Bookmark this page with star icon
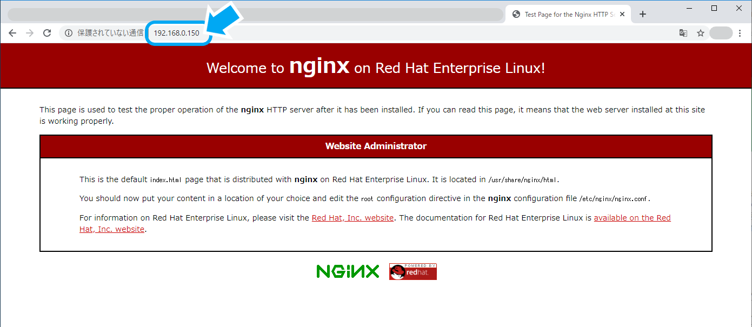Image resolution: width=752 pixels, height=327 pixels. [701, 33]
